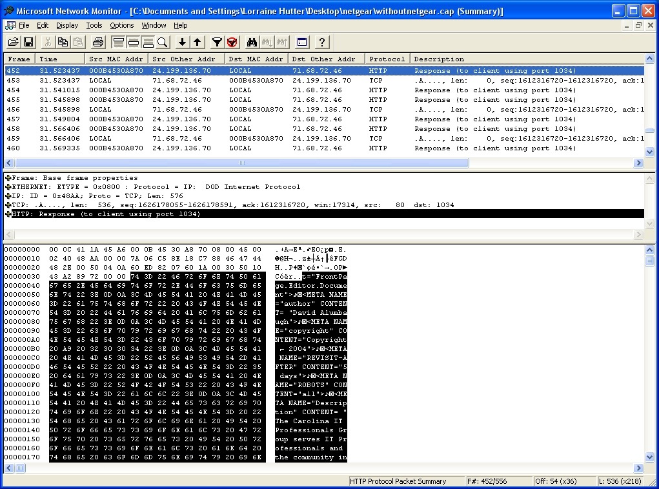The width and height of the screenshot is (659, 489).
Task: Open a capture file with the folder icon
Action: coord(14,42)
